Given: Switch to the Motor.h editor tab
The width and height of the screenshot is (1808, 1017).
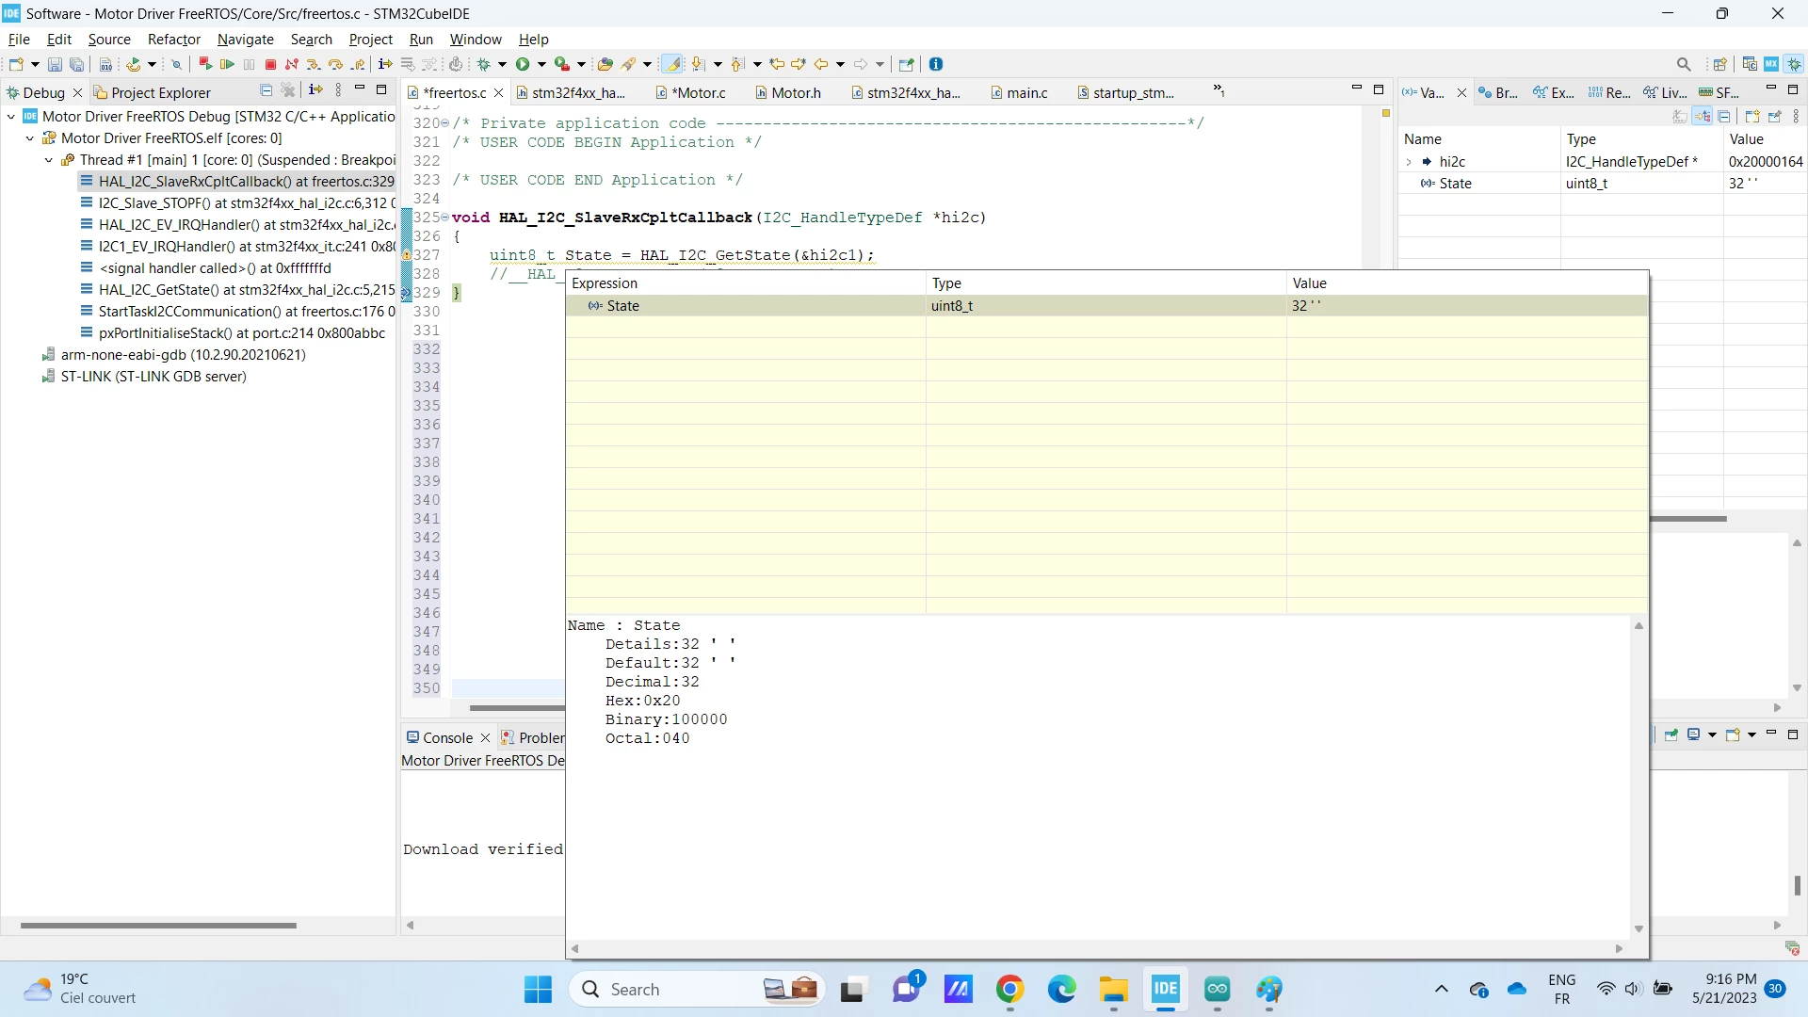Looking at the screenshot, I should click(x=787, y=92).
